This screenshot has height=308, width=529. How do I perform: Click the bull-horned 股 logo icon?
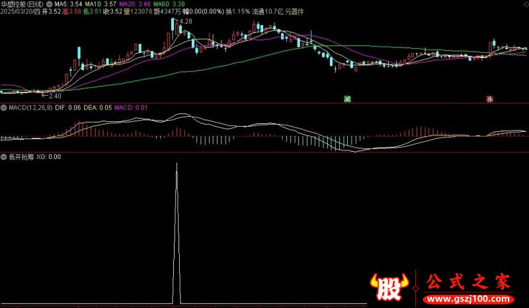tap(389, 287)
